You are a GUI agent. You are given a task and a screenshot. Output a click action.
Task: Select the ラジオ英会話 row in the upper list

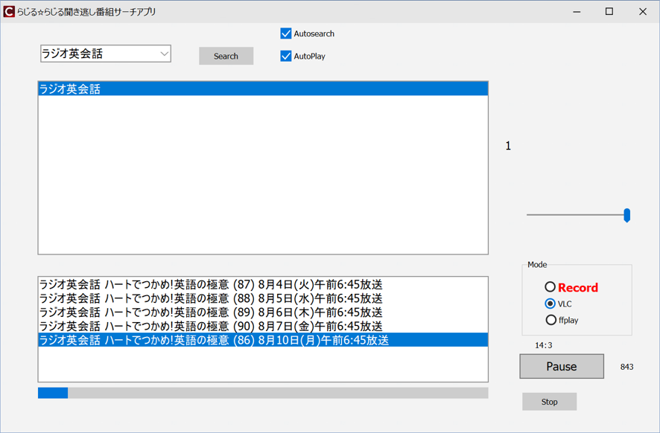click(x=263, y=89)
